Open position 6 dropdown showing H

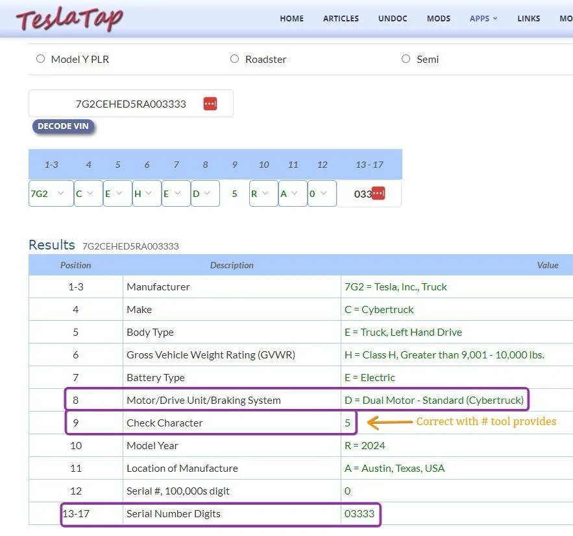pyautogui.click(x=147, y=193)
